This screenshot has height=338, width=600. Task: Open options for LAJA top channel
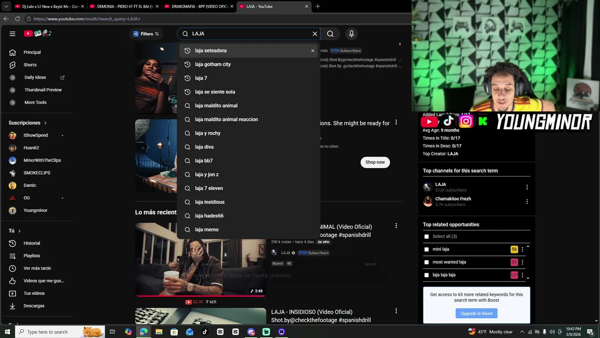pyautogui.click(x=527, y=187)
